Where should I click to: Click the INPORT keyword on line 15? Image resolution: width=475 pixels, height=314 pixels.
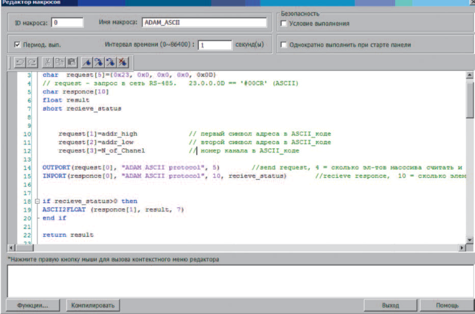54,176
